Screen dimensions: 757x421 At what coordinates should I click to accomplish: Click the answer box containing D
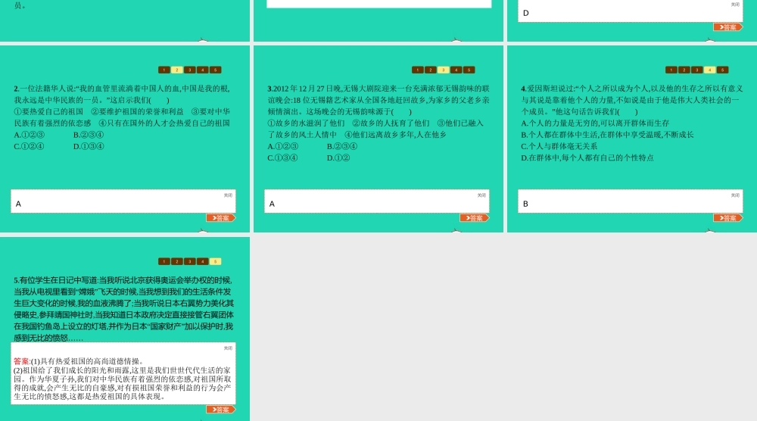click(x=630, y=11)
